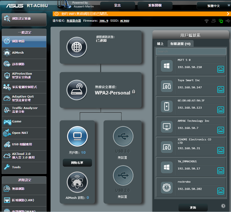
Task: Click the guest users status icon
Action: [x=214, y=21]
